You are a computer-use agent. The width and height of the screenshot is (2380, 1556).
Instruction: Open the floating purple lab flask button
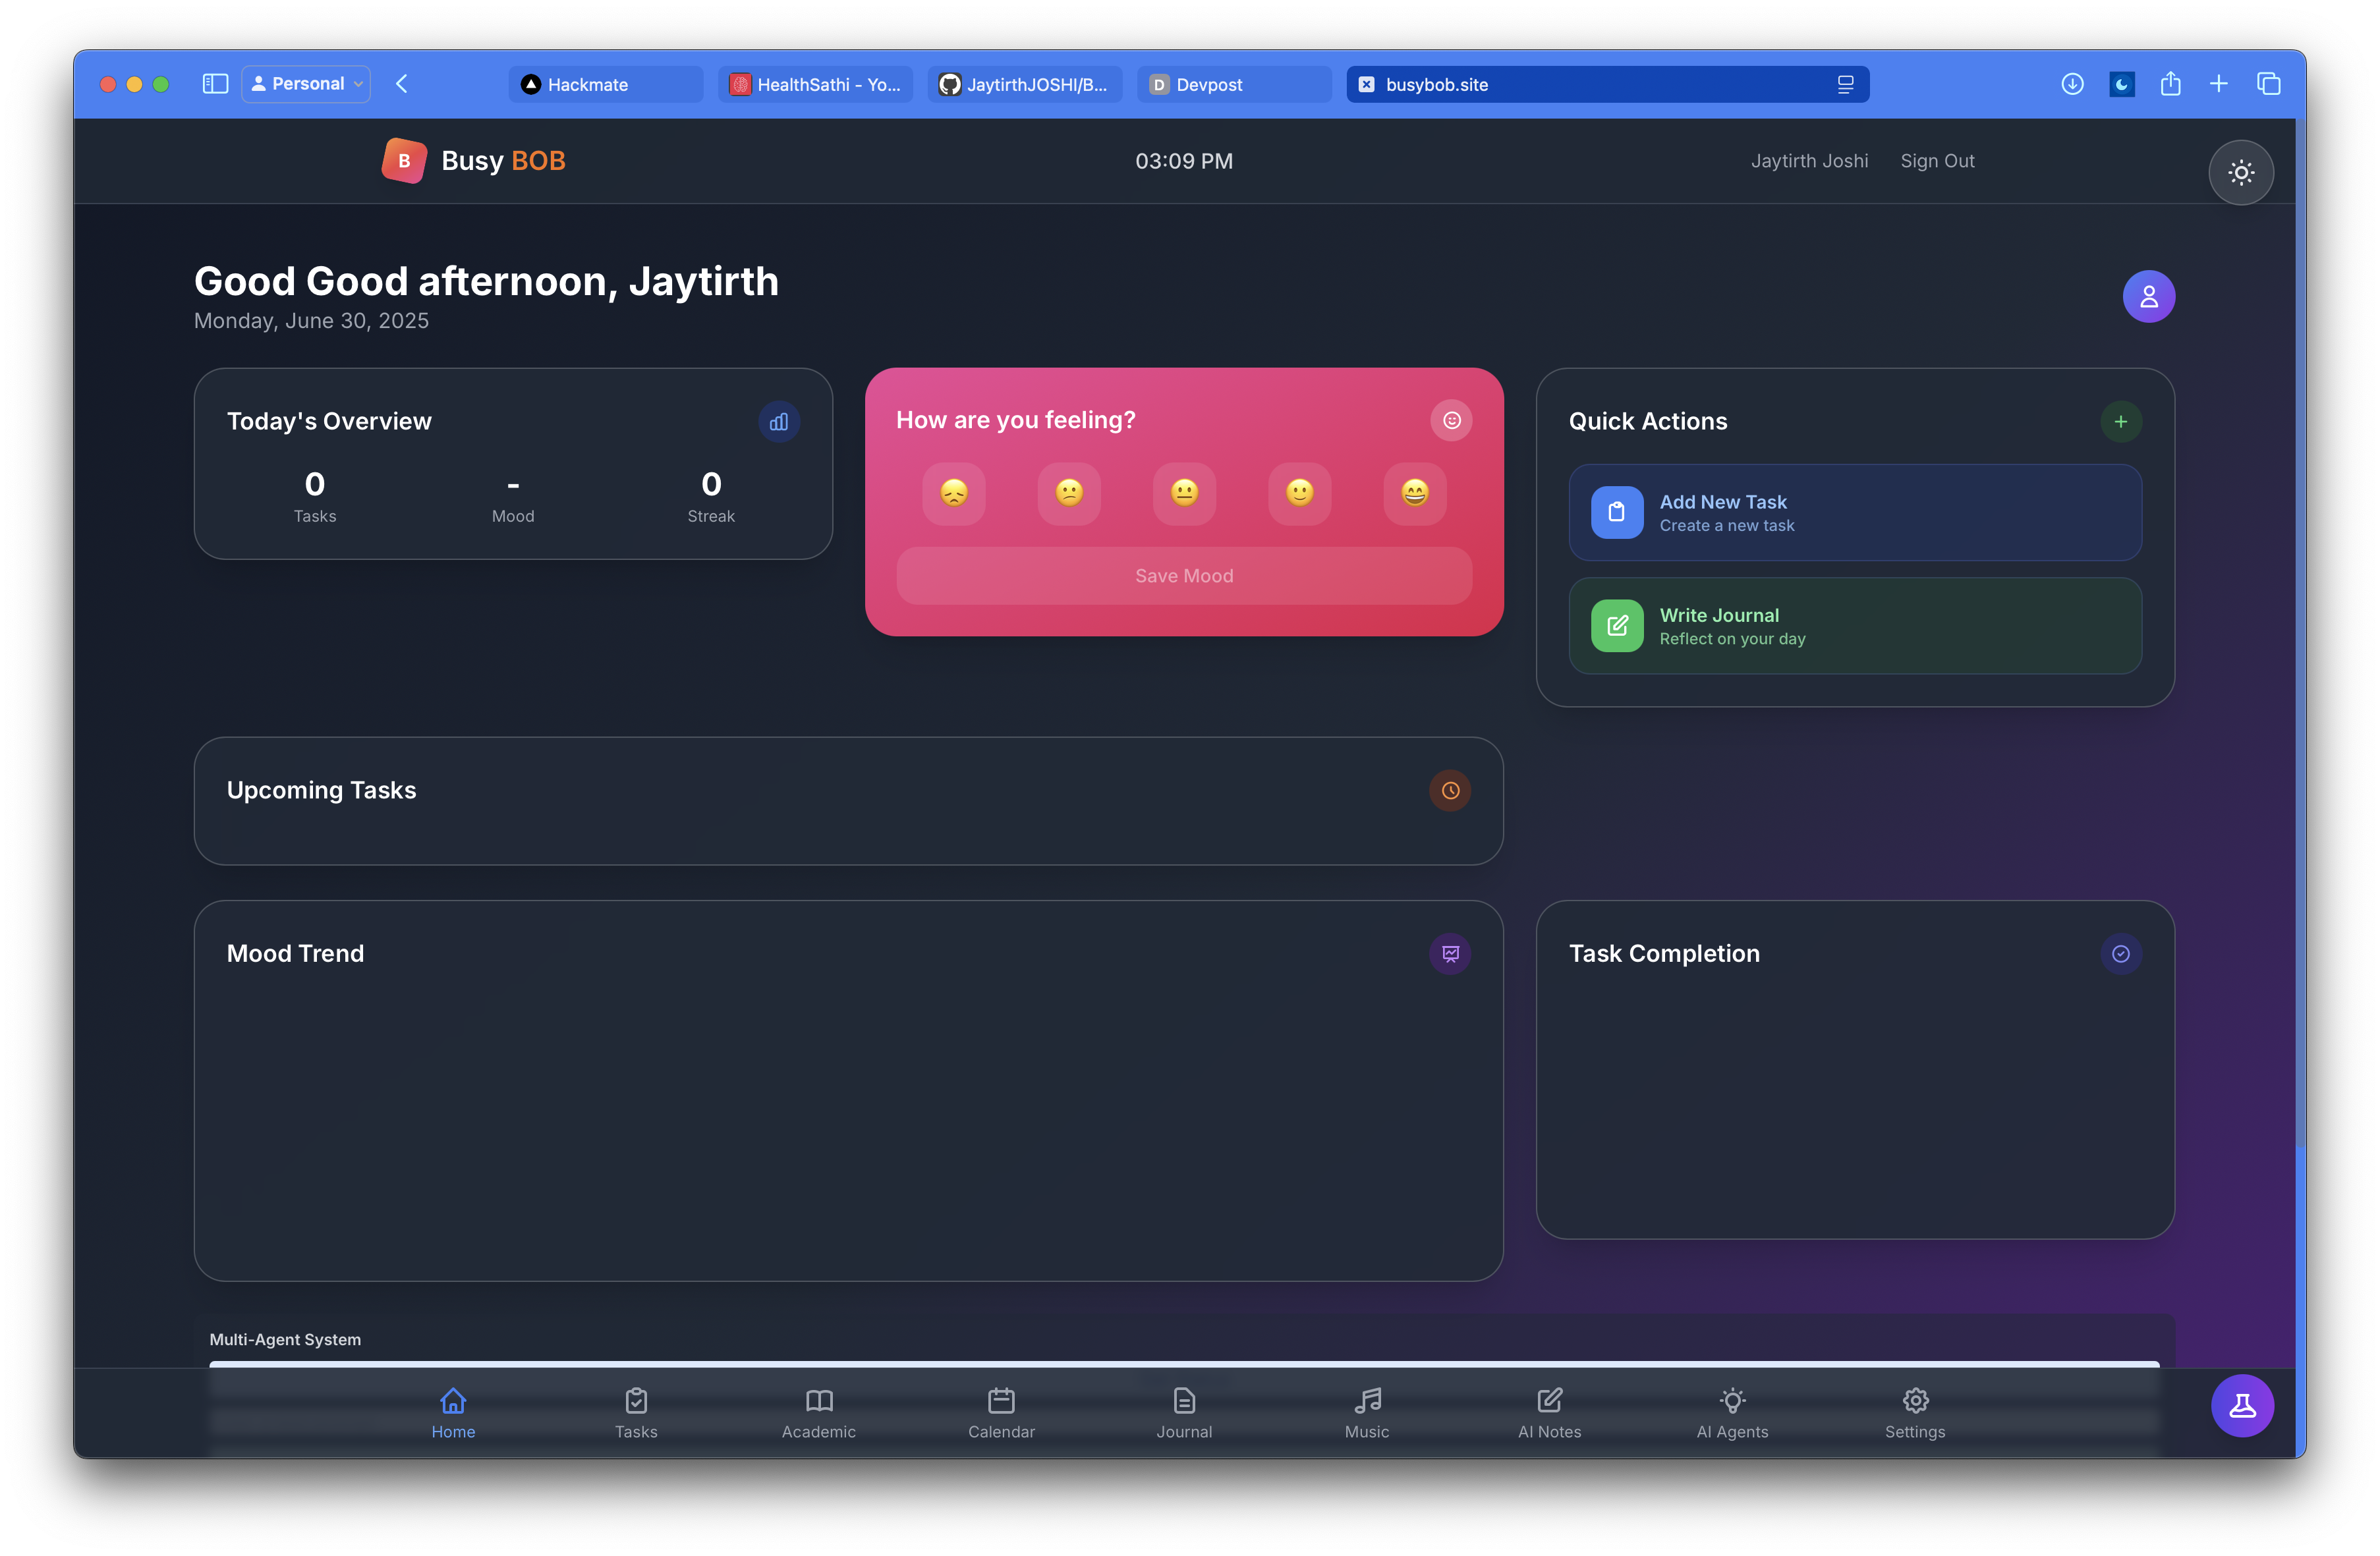tap(2241, 1406)
